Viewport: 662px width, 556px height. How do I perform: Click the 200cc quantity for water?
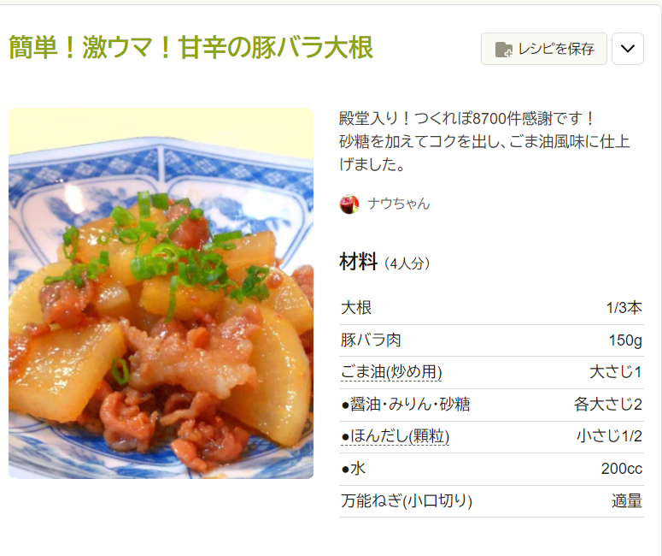coord(622,469)
